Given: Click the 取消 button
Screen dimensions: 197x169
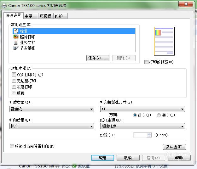Looking at the screenshot, I should pos(128,158).
